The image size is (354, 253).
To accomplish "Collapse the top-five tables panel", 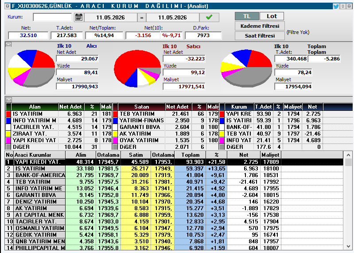I will point(8,99).
